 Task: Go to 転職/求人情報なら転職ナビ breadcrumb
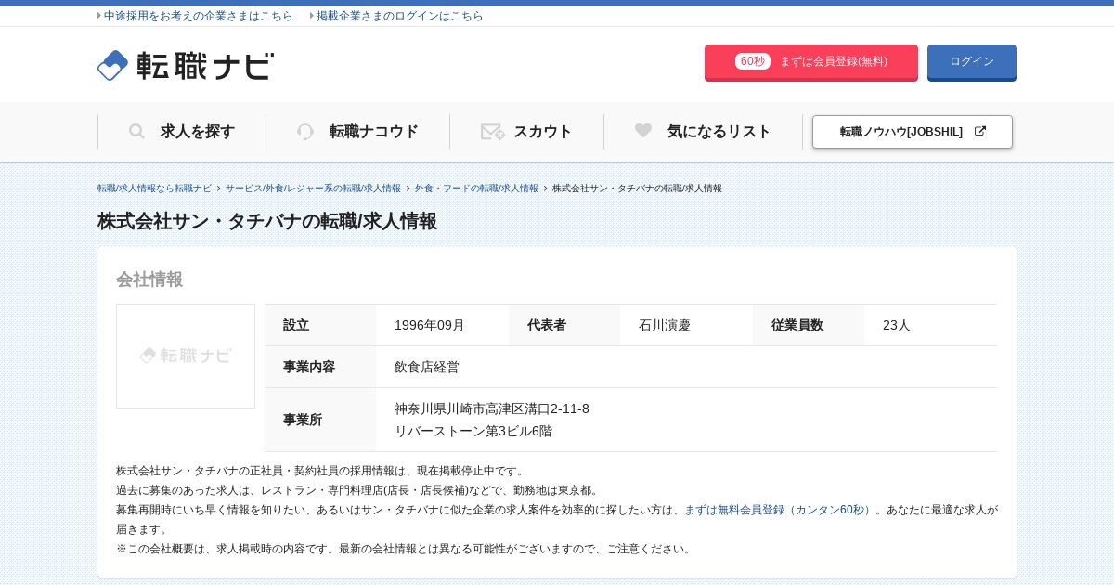coord(154,188)
